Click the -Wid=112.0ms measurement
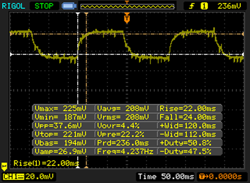Viewport: 250px width, 183px height. tap(188, 134)
